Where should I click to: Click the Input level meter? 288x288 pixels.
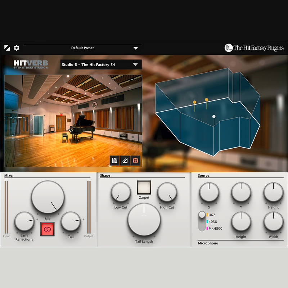6,207
